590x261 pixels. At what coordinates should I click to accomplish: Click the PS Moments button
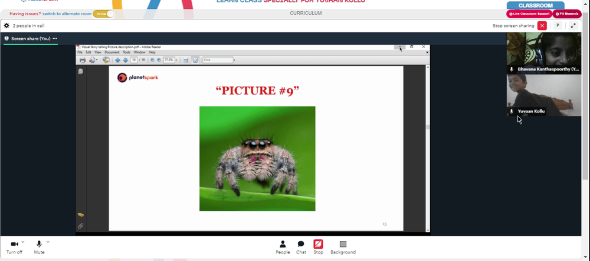[x=566, y=14]
